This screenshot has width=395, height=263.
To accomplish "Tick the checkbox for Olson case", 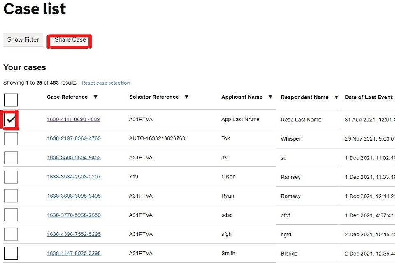I will click(11, 177).
